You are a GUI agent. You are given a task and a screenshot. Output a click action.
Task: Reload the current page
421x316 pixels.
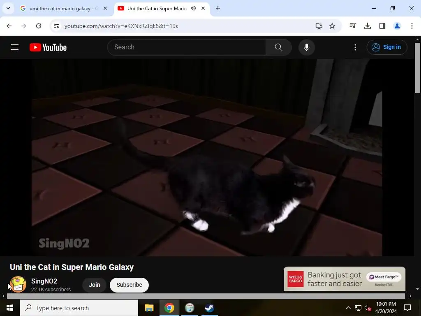[x=39, y=26]
